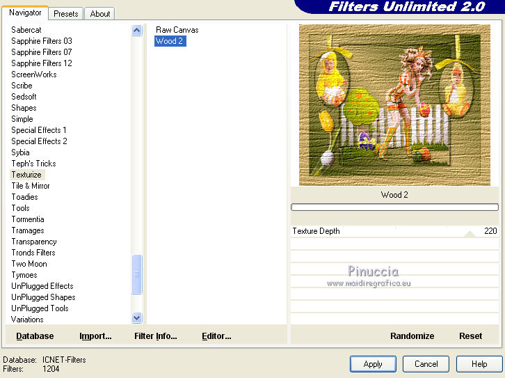Select UnPlugged Tools category
505x378 pixels.
click(40, 308)
